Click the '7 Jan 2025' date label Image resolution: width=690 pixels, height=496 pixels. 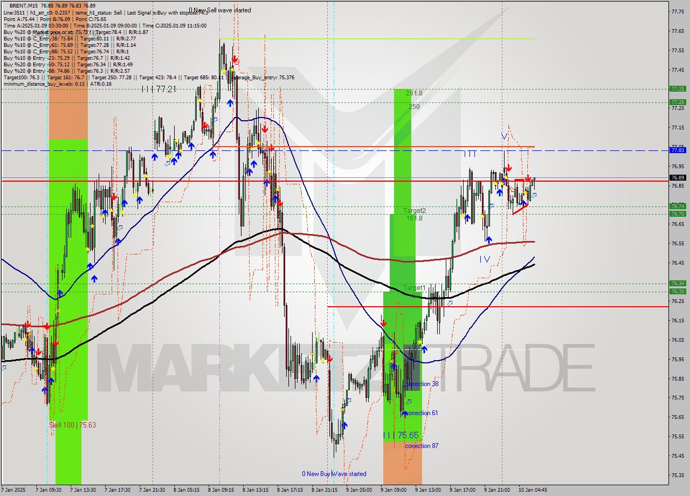pyautogui.click(x=13, y=490)
